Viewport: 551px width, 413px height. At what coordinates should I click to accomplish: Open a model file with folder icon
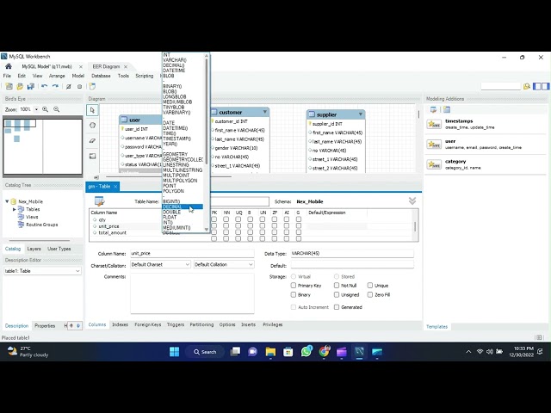click(x=20, y=86)
